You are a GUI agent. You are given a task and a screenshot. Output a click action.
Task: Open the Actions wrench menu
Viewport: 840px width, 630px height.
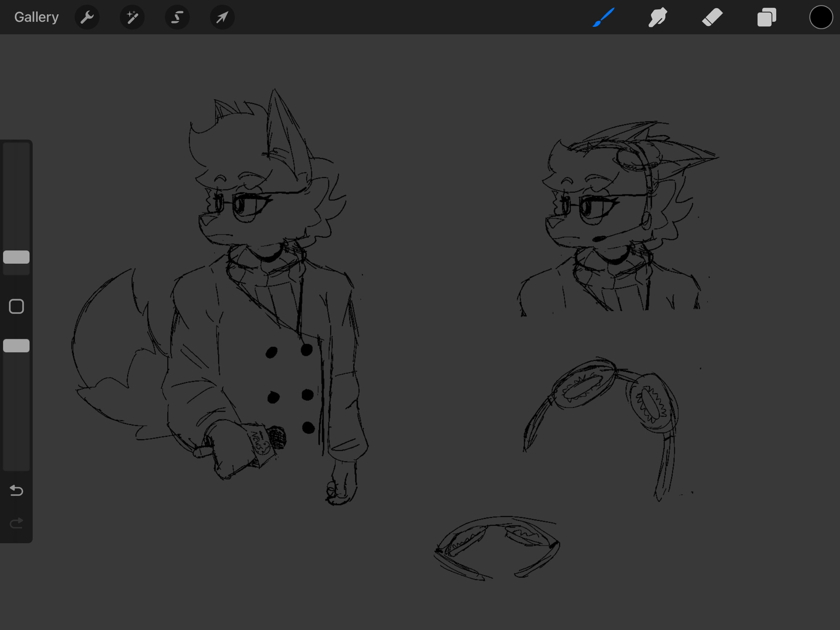pos(87,17)
